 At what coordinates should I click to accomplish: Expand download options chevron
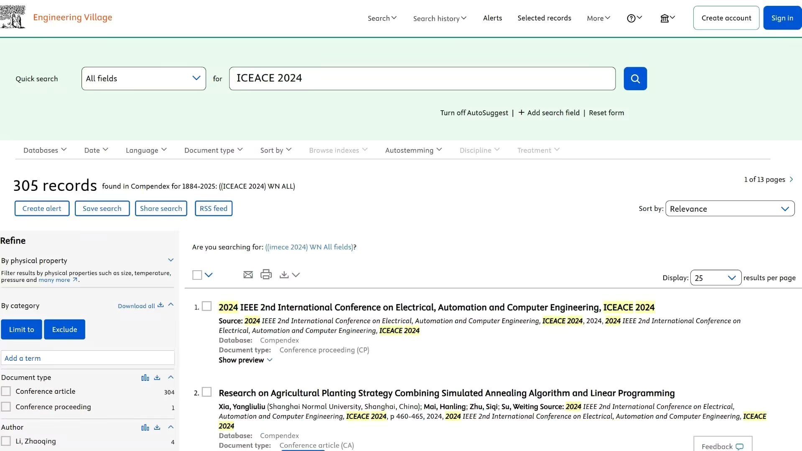click(x=296, y=275)
